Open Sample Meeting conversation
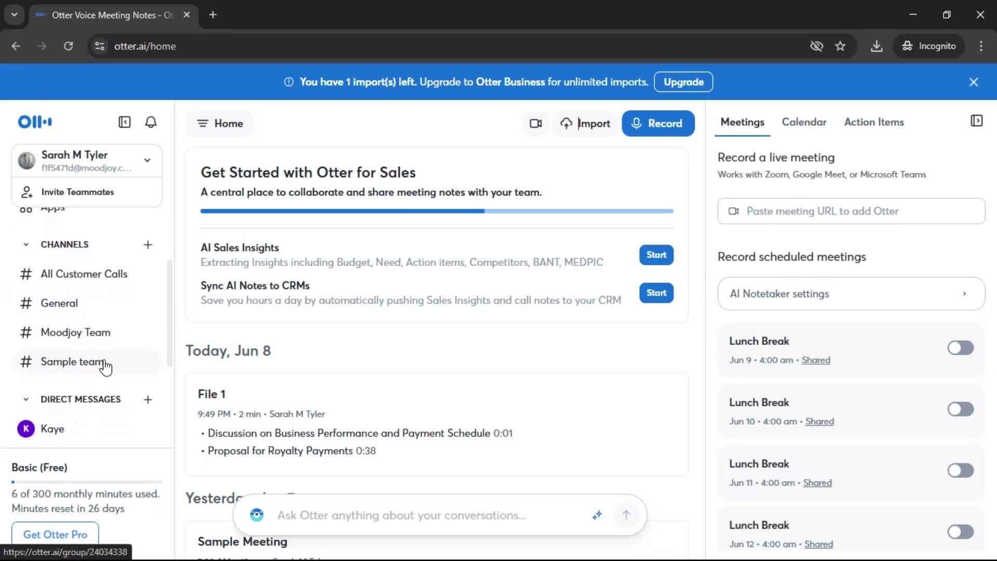Viewport: 997px width, 561px height. [242, 542]
